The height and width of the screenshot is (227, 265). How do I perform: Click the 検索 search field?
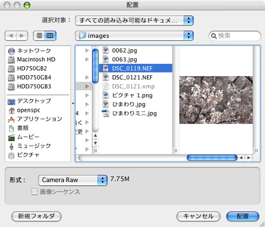[235, 36]
